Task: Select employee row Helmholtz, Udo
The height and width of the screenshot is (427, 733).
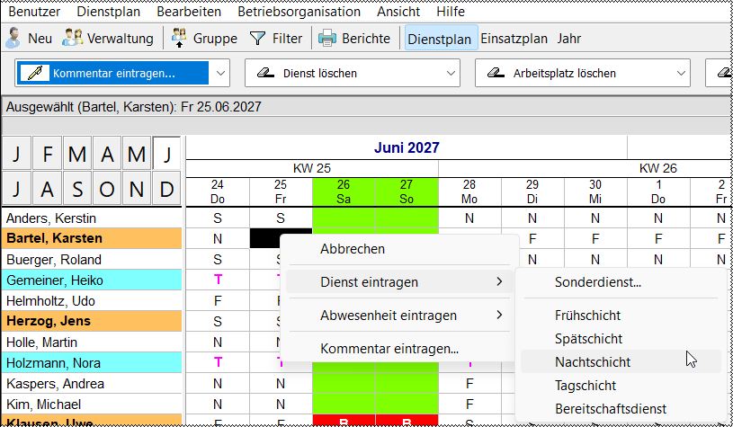Action: point(92,300)
